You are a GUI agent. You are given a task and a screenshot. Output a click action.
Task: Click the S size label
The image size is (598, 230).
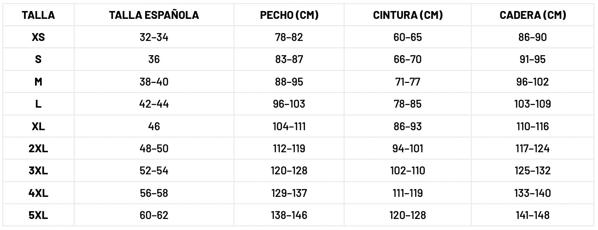(x=38, y=59)
